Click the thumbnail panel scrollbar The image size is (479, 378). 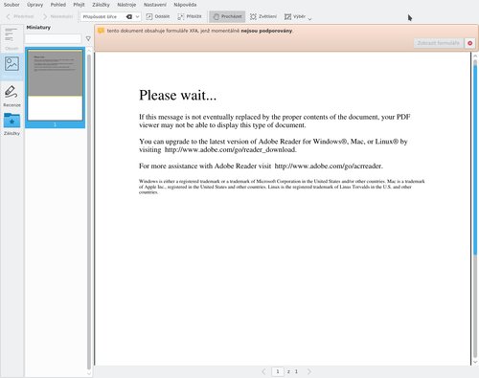coord(89,211)
